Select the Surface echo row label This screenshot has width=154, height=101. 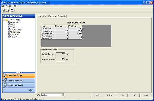click(x=48, y=29)
